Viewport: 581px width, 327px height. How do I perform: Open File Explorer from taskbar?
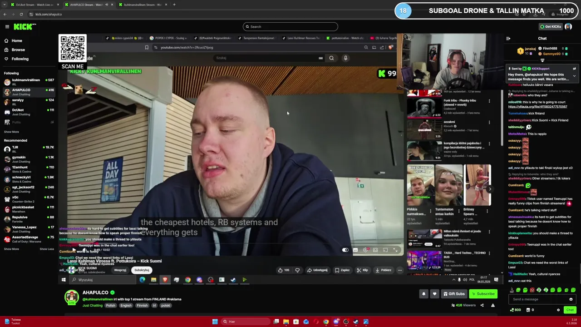point(286,322)
